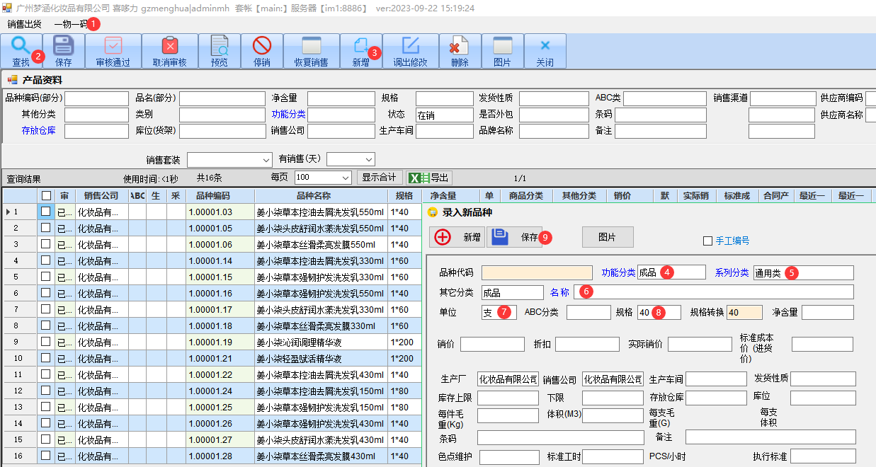Open 预览 preview from the toolbar
876x467 pixels.
click(220, 47)
